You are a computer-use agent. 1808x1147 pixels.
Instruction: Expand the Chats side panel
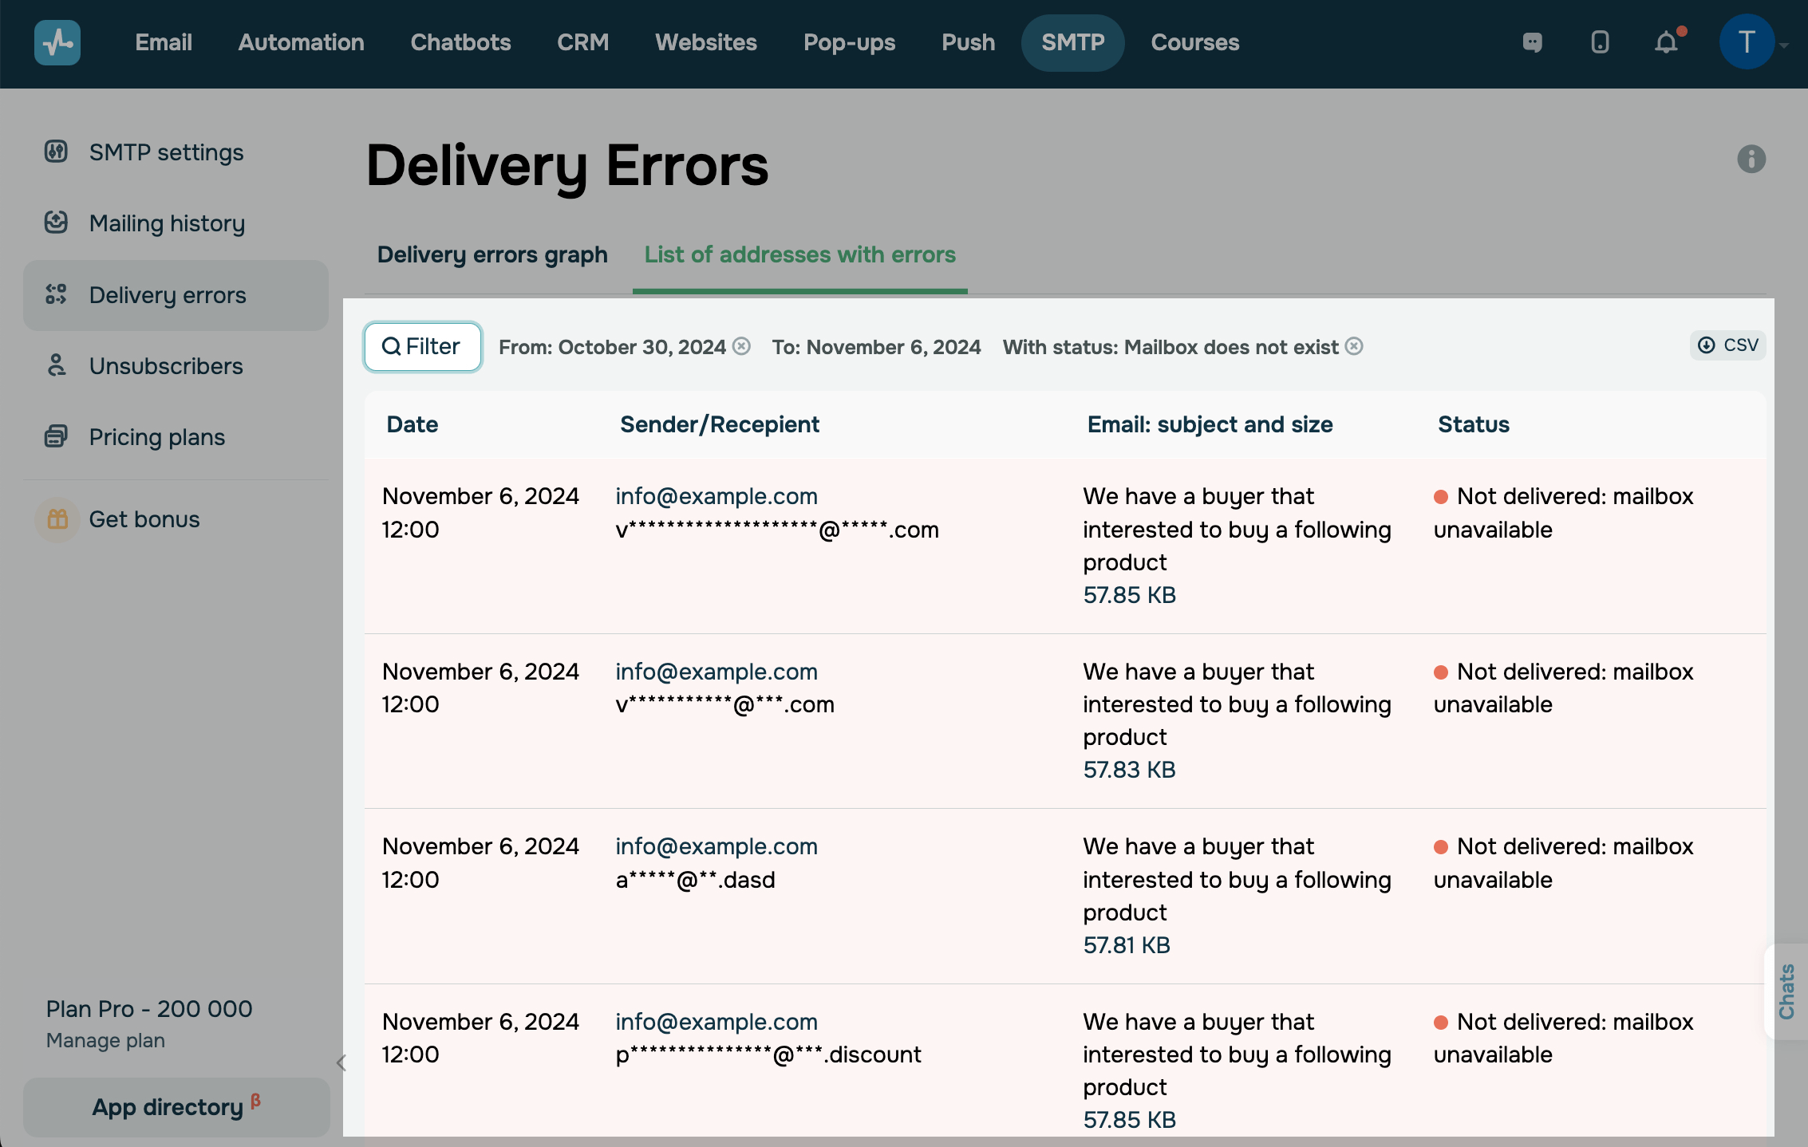tap(1786, 991)
